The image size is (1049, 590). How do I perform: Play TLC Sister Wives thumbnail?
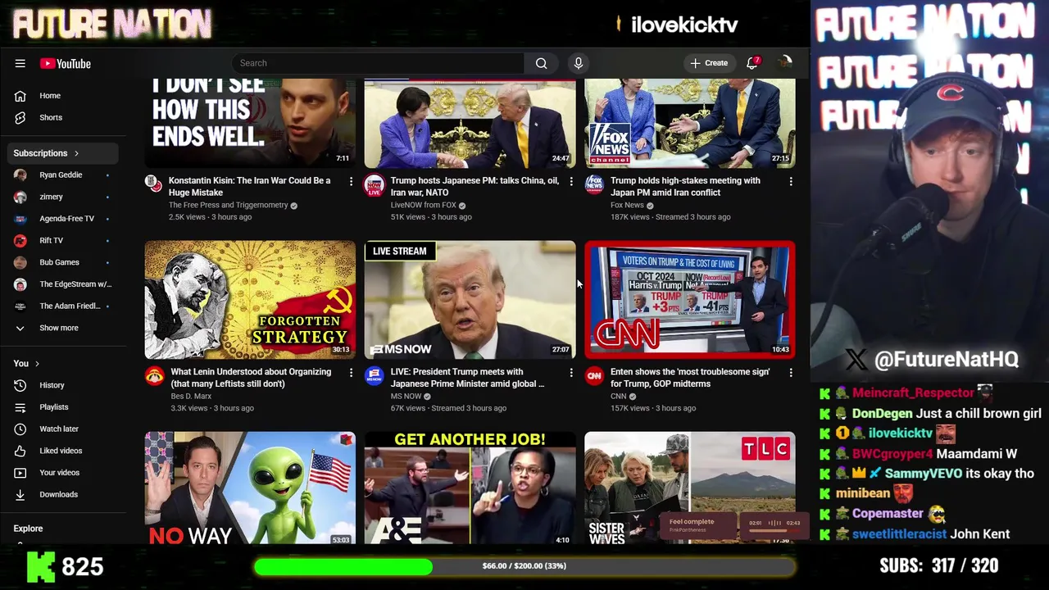[690, 488]
